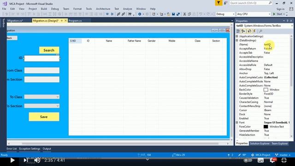This screenshot has width=295, height=166.
Task: Switch to the Team Explorer tab
Action: pos(280,143)
